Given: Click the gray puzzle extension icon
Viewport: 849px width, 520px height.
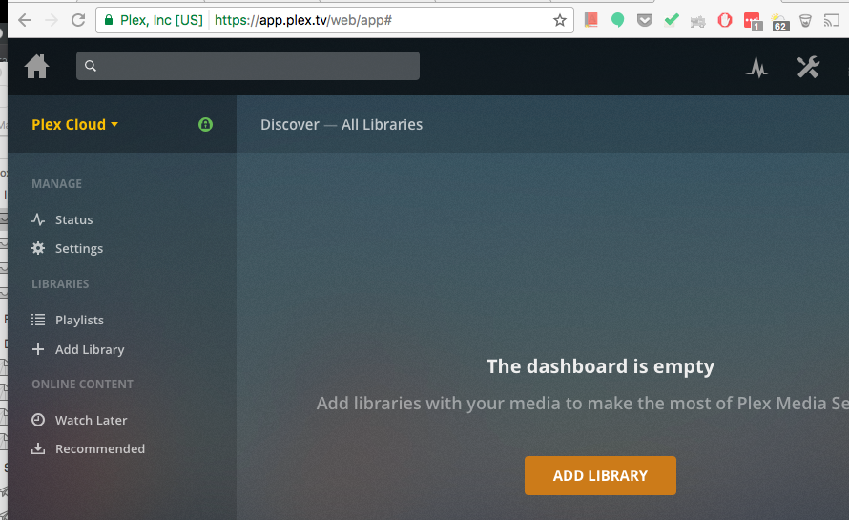Looking at the screenshot, I should tap(698, 22).
